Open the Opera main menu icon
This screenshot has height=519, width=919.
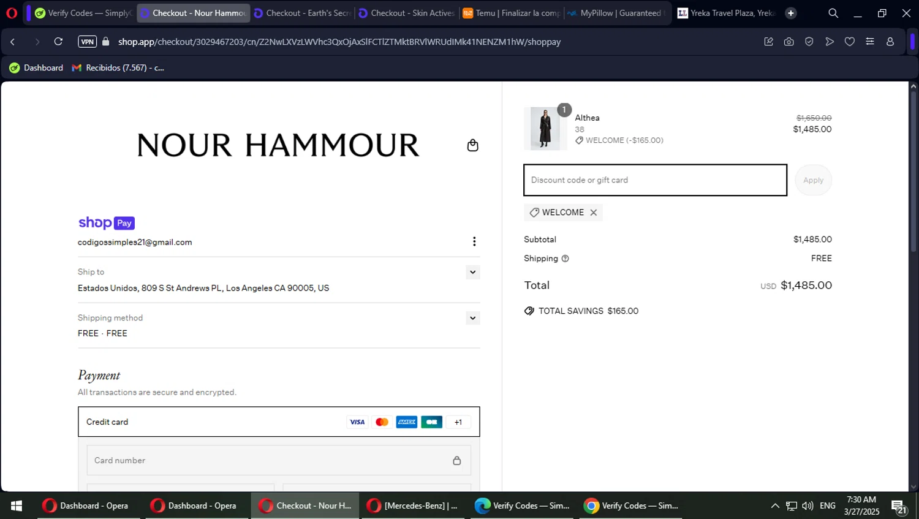(11, 13)
